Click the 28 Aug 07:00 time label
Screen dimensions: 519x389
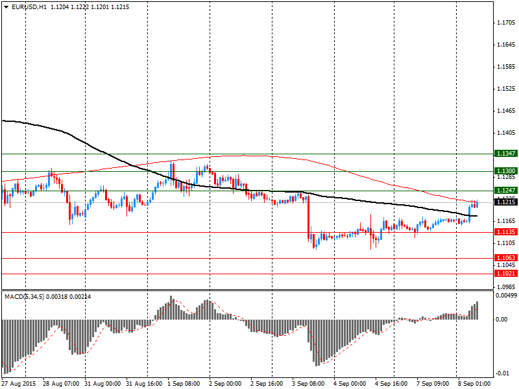click(61, 384)
